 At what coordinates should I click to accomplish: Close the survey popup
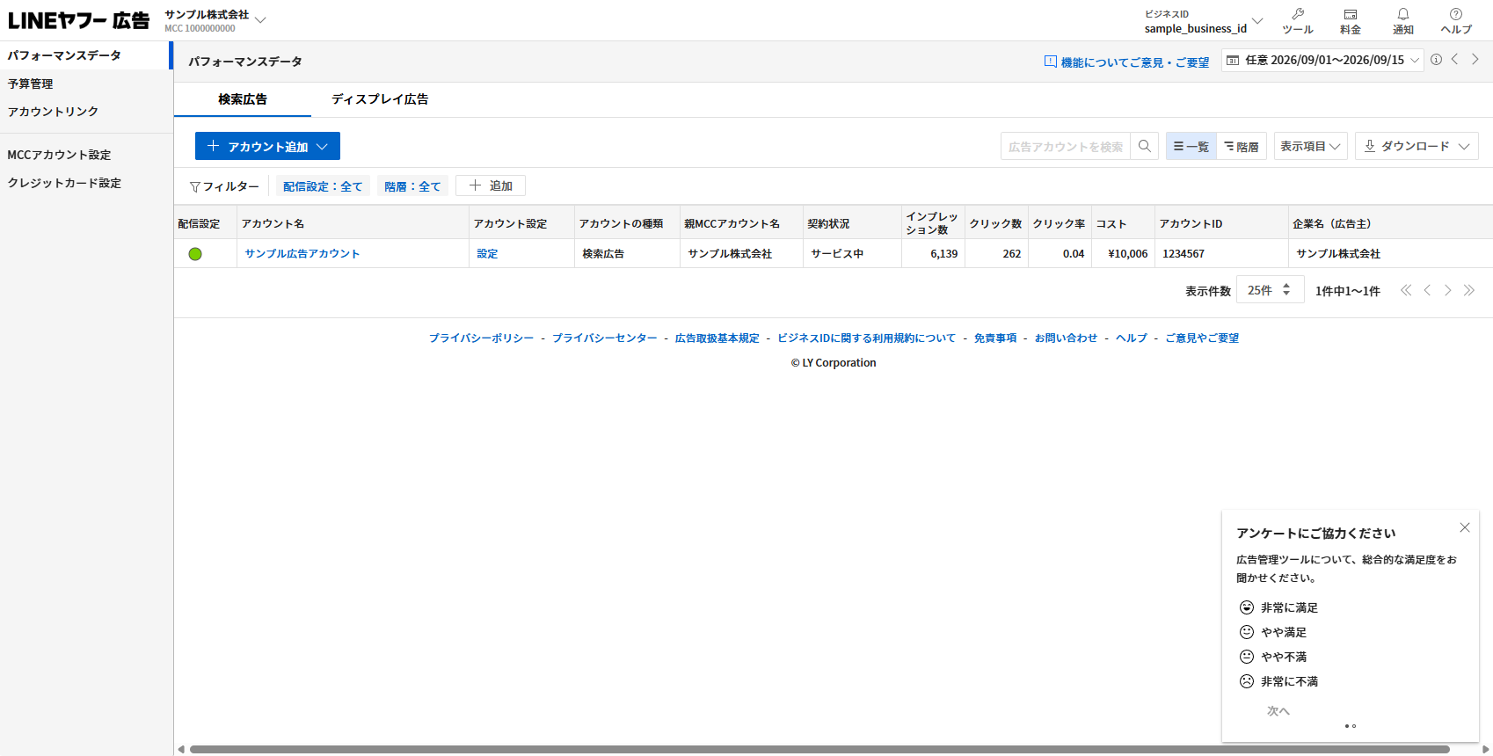point(1465,527)
